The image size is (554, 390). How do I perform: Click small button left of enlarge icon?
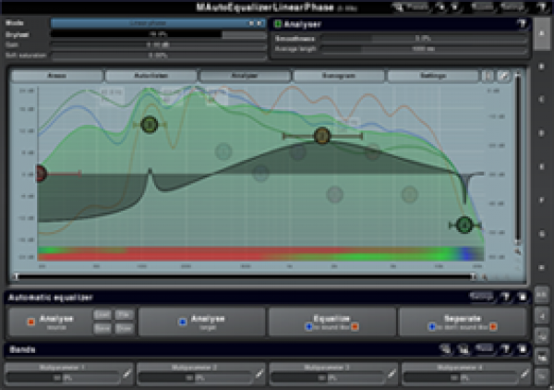(488, 76)
